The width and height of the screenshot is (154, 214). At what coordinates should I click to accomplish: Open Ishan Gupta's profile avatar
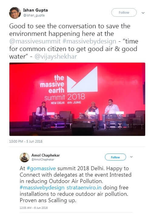[x=15, y=13]
